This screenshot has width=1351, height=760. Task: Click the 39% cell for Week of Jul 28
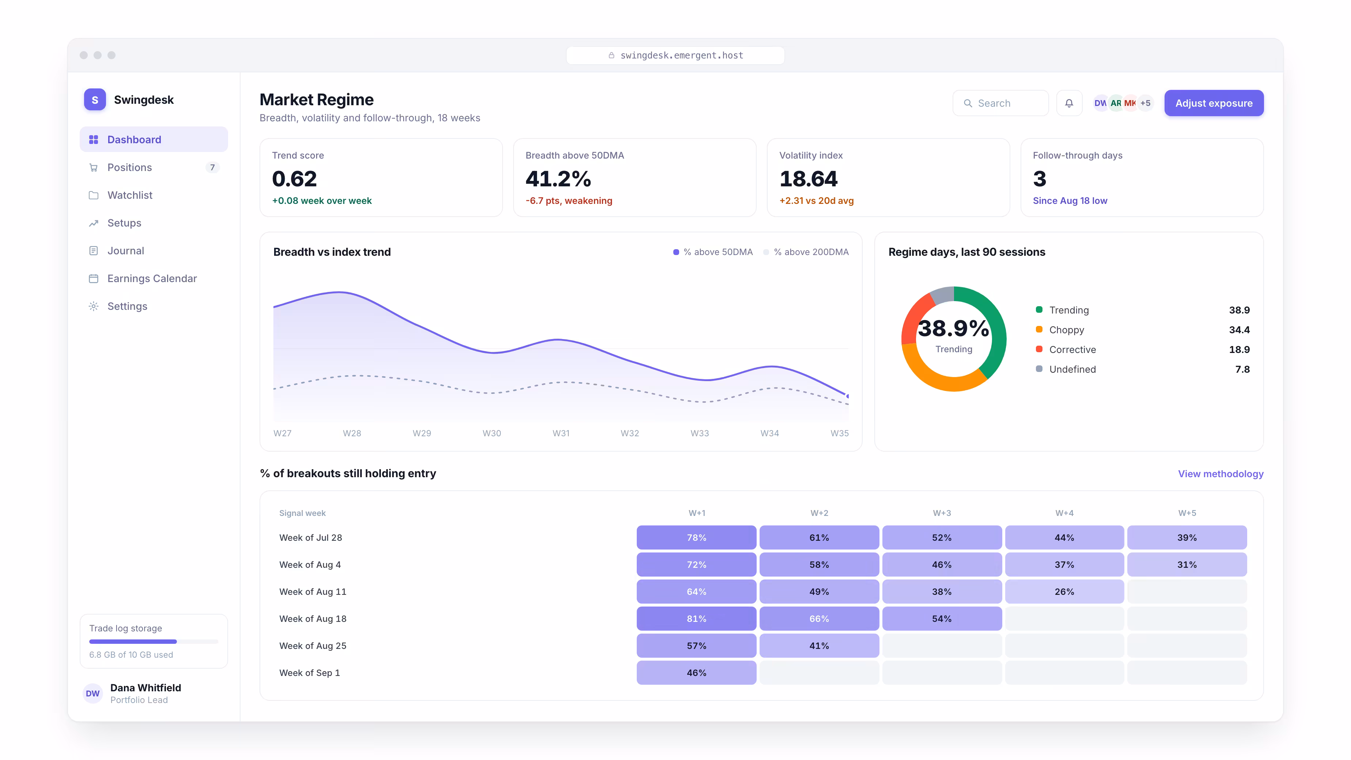pyautogui.click(x=1187, y=538)
